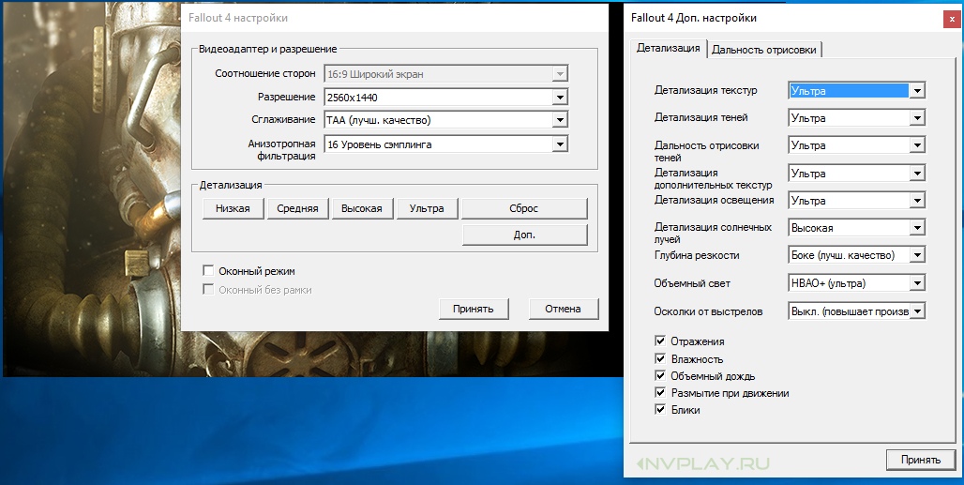Select the Средняя detail preset
964x485 pixels.
(x=297, y=208)
